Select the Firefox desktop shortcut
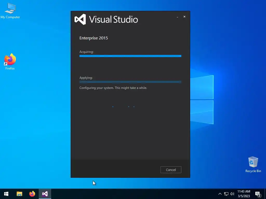 click(x=10, y=61)
